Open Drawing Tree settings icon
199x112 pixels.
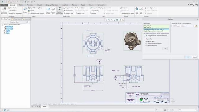pyautogui.click(x=27, y=22)
